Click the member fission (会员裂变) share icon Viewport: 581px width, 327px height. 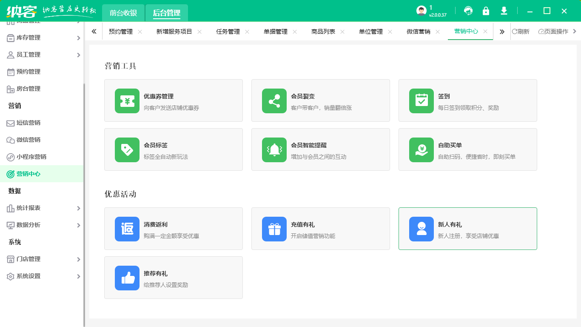274,101
